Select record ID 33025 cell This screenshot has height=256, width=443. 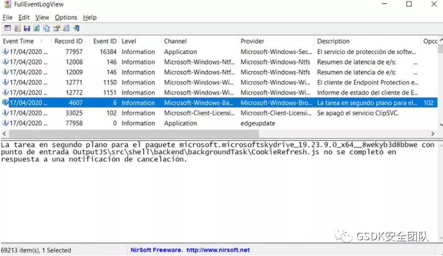[74, 113]
